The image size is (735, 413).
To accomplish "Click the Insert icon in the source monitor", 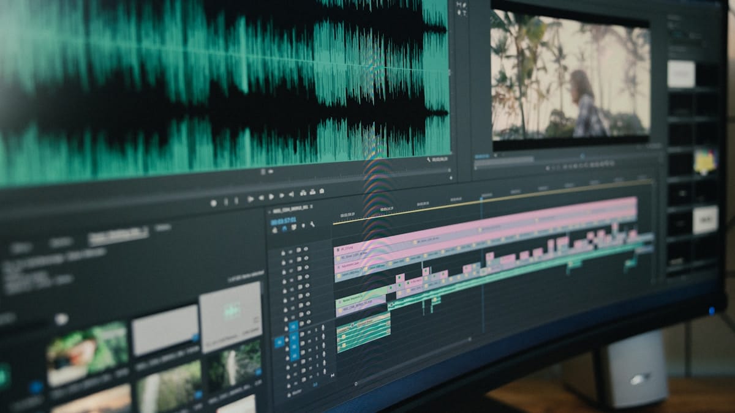I will [303, 192].
